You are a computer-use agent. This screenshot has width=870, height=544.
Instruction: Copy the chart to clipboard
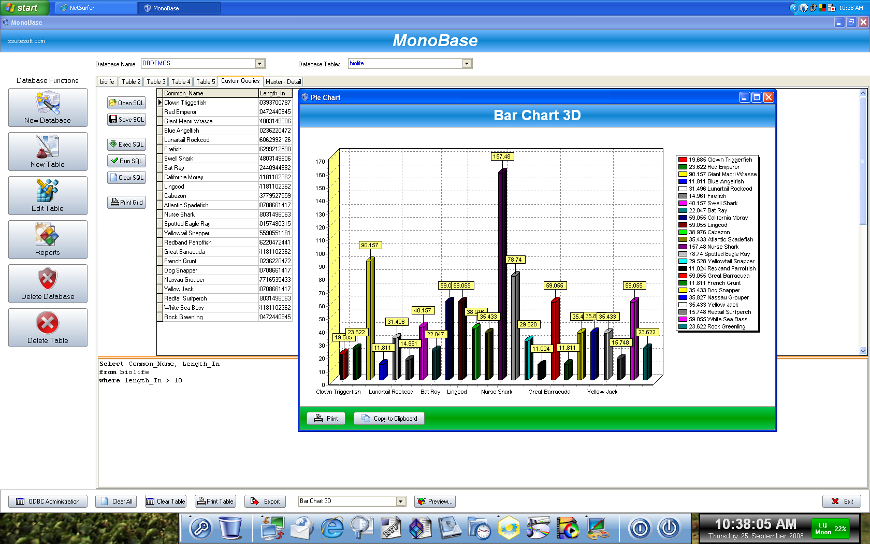(389, 419)
